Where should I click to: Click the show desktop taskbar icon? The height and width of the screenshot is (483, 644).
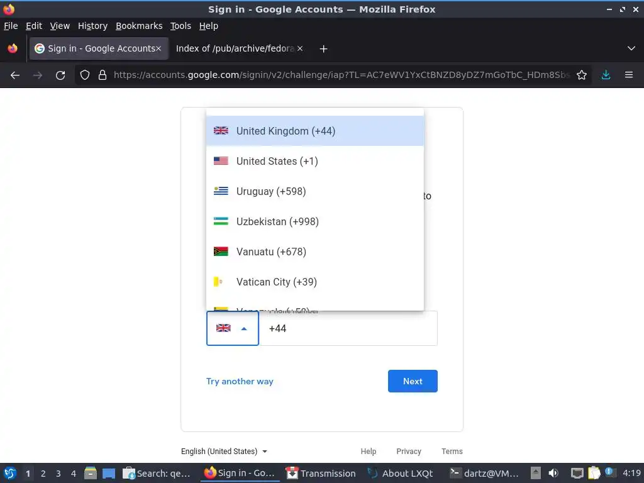(109, 473)
